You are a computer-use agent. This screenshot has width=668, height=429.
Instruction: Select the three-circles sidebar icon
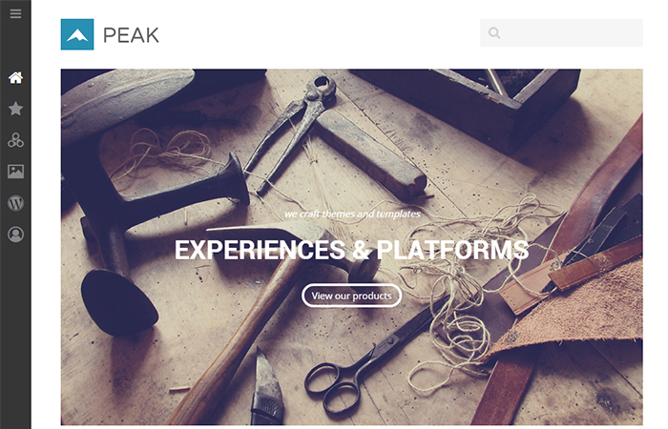[x=16, y=140]
